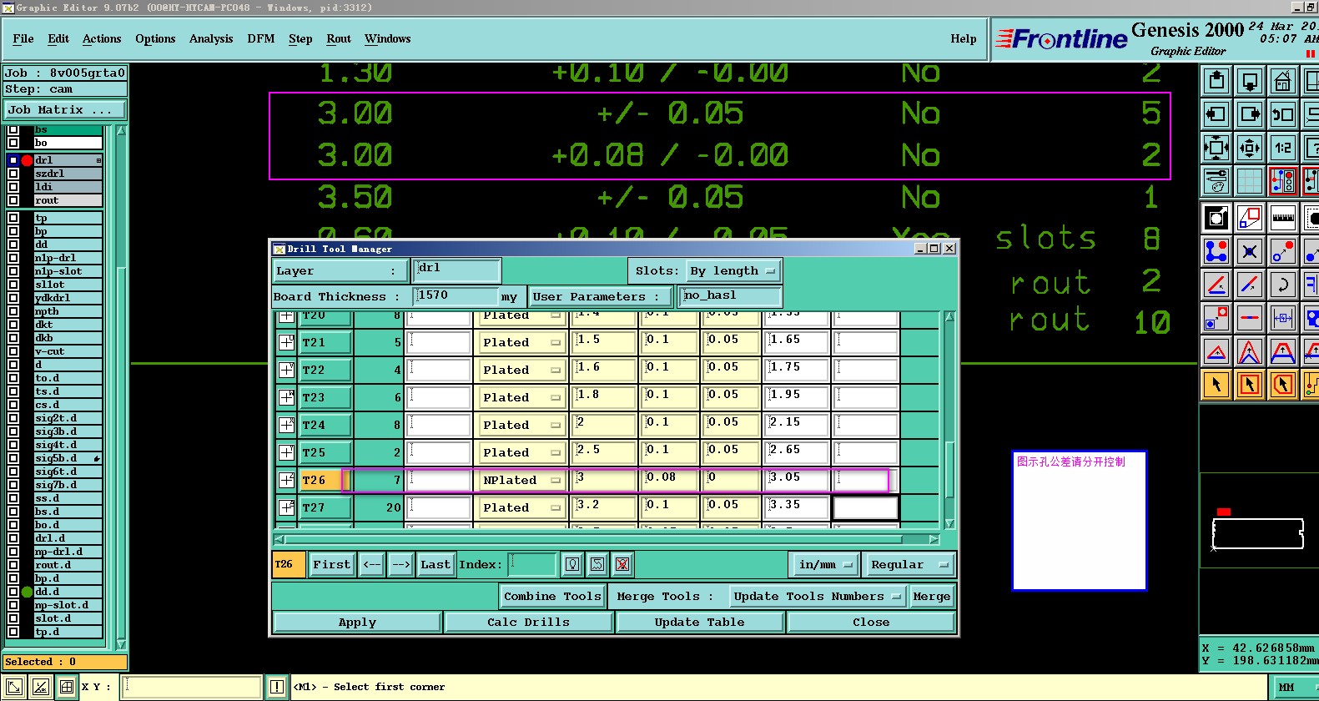Click the Index input field
The image size is (1319, 701).
tap(532, 565)
